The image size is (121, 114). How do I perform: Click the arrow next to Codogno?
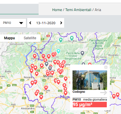[x=104, y=92]
